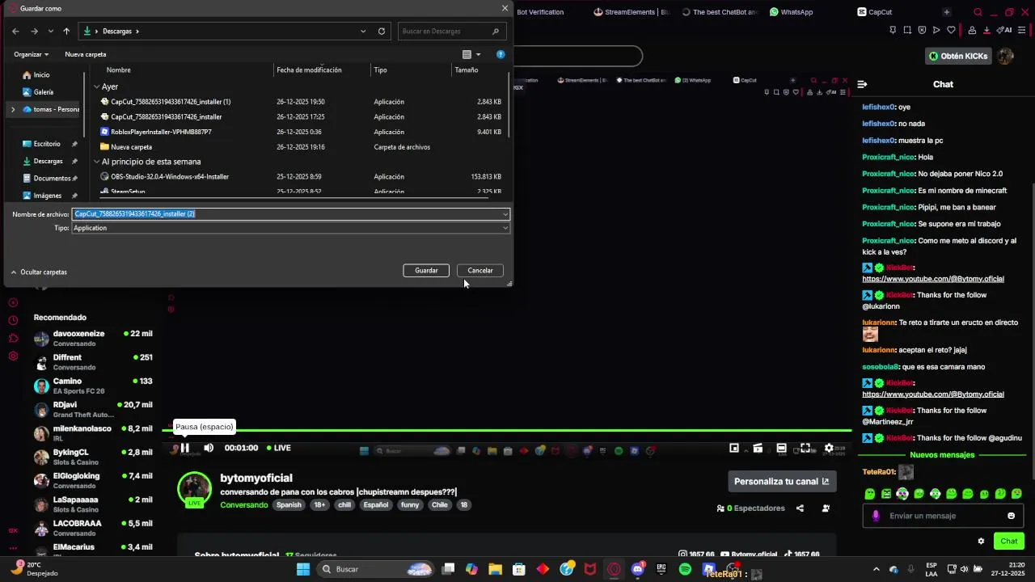This screenshot has height=582, width=1035.
Task: Click Nueva carpeta in dialog toolbar
Action: point(85,54)
